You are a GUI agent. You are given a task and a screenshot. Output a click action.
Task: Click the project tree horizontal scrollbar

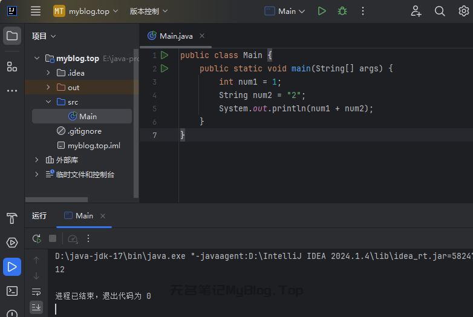pos(56,200)
